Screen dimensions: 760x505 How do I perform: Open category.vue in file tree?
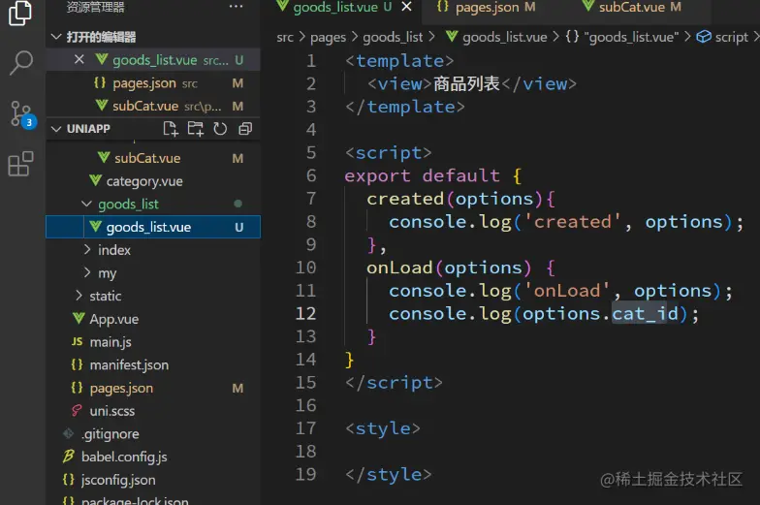pos(153,180)
